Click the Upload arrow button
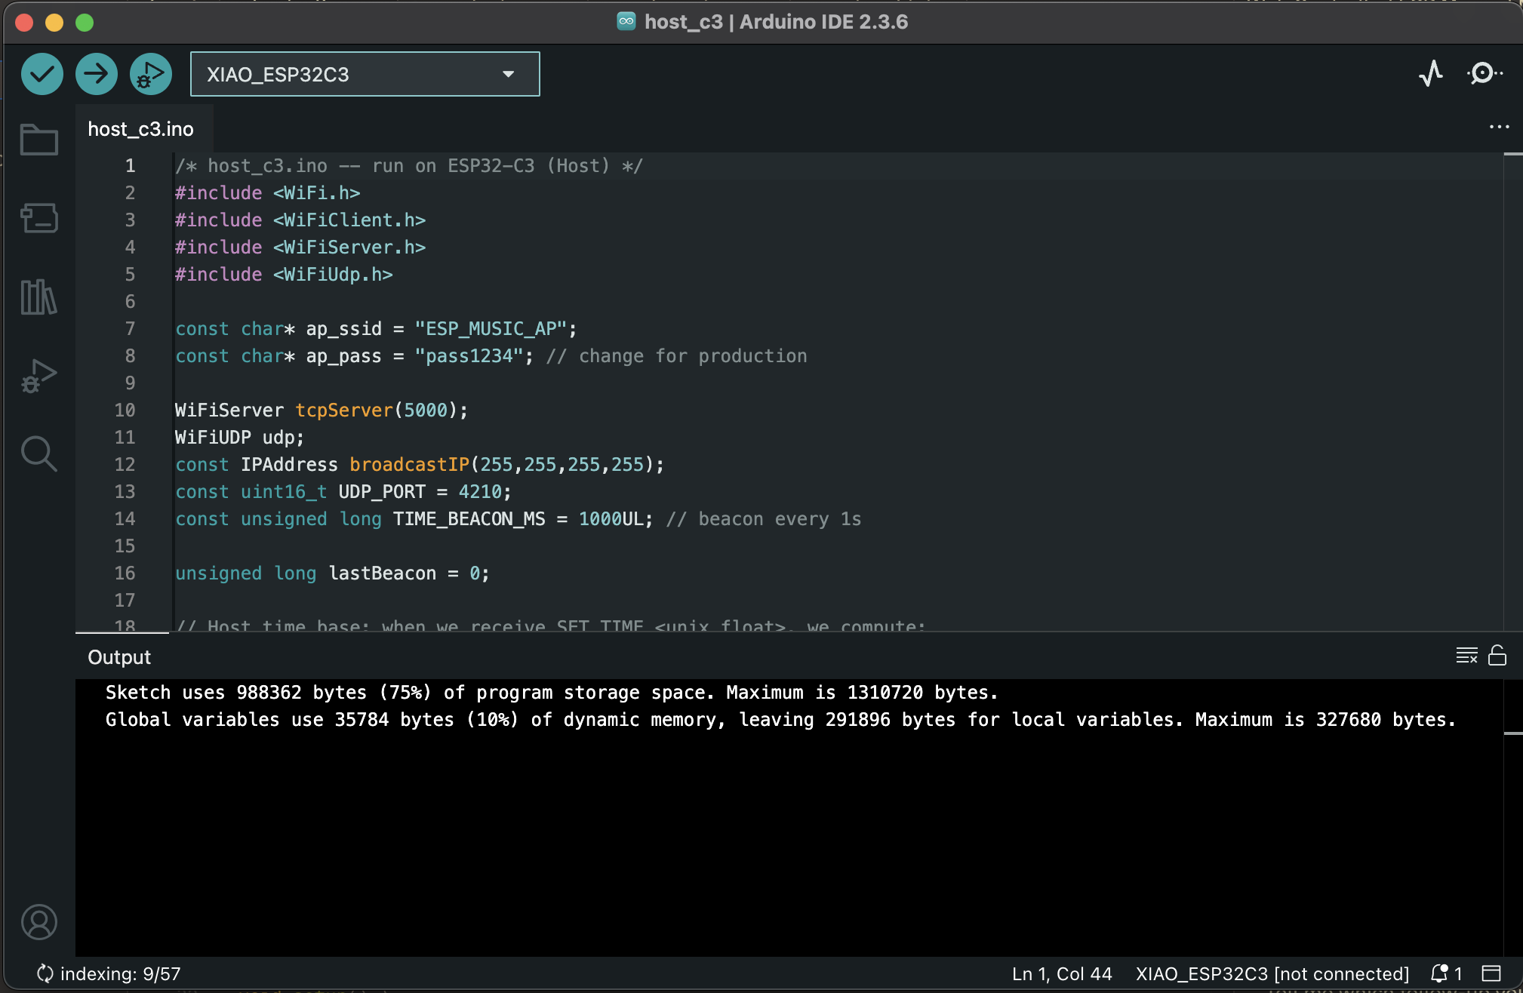This screenshot has height=993, width=1523. (97, 74)
